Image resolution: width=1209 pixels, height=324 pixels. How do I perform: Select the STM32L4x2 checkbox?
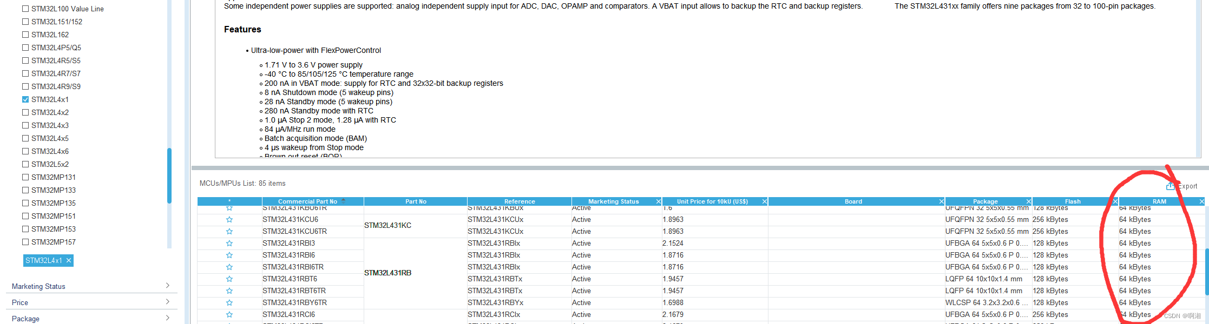[25, 112]
